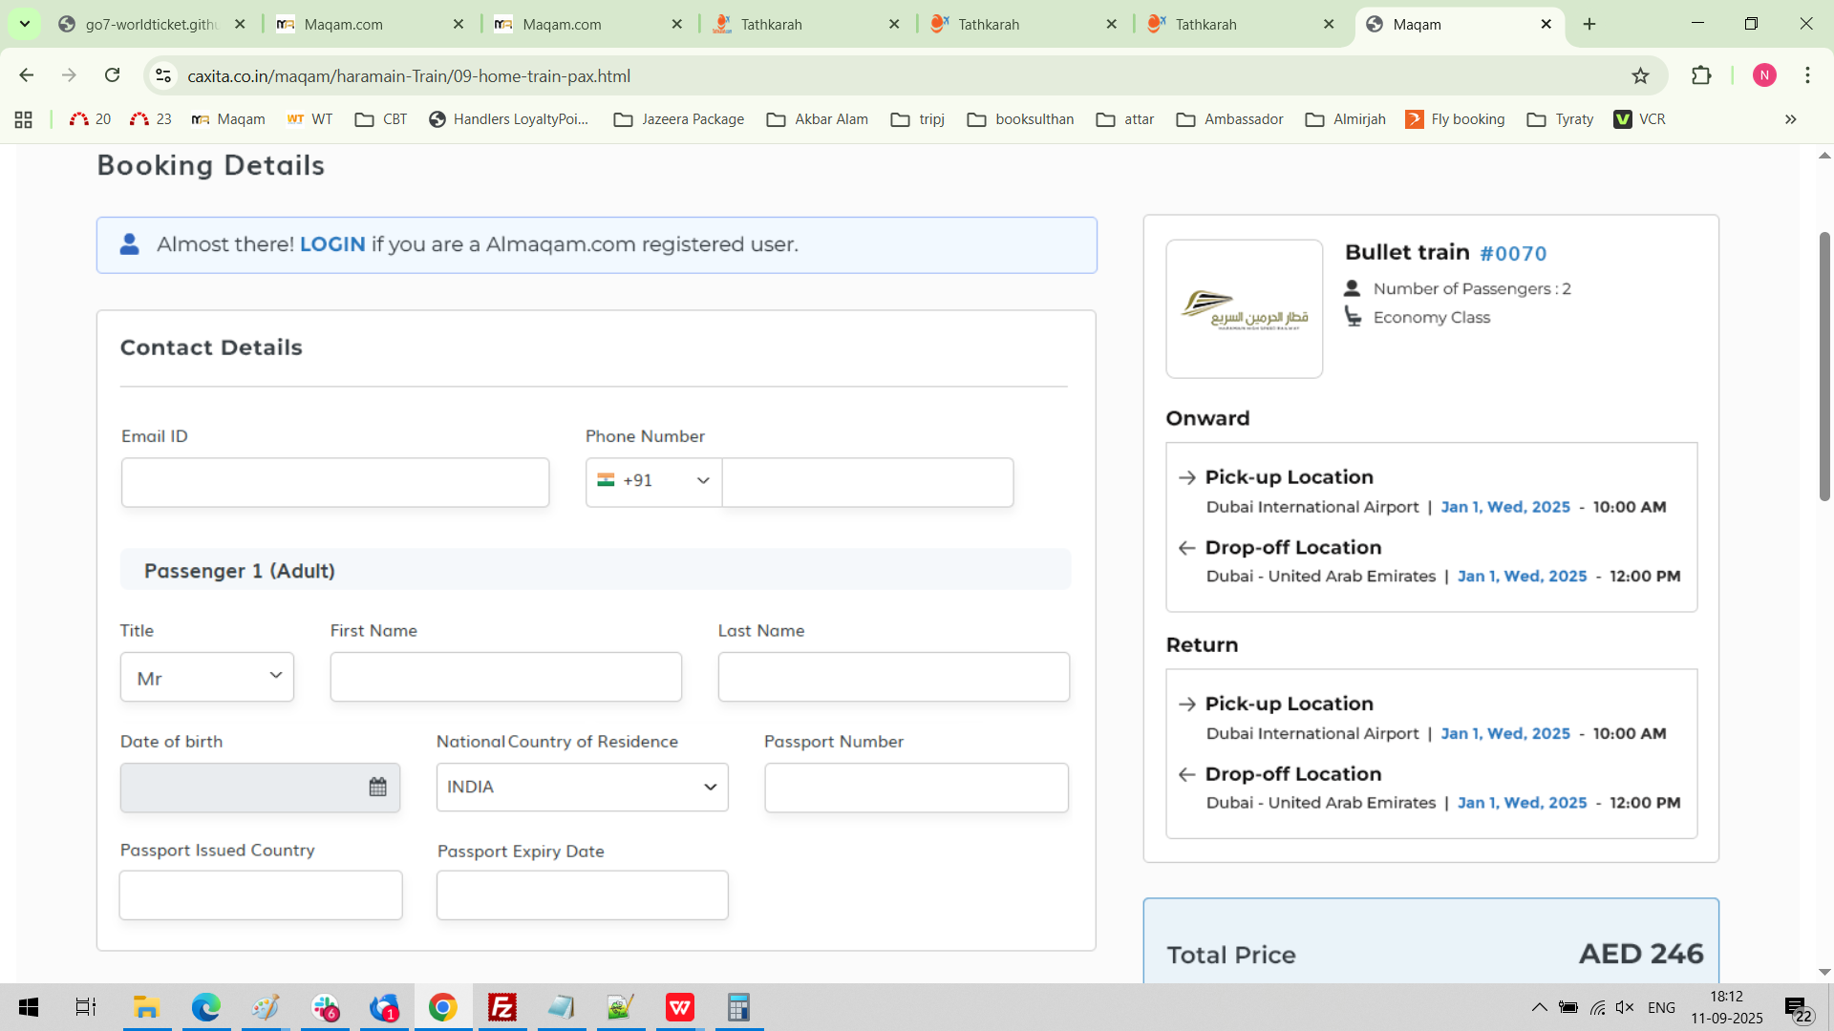Expand the Mr title dropdown
Viewport: 1834px width, 1031px height.
[206, 678]
